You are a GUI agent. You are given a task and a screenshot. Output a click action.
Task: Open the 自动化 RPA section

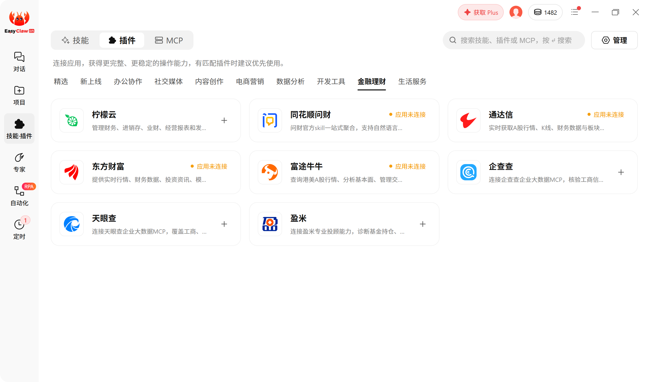coord(19,196)
